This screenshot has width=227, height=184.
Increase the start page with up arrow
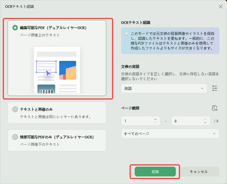click(x=155, y=119)
